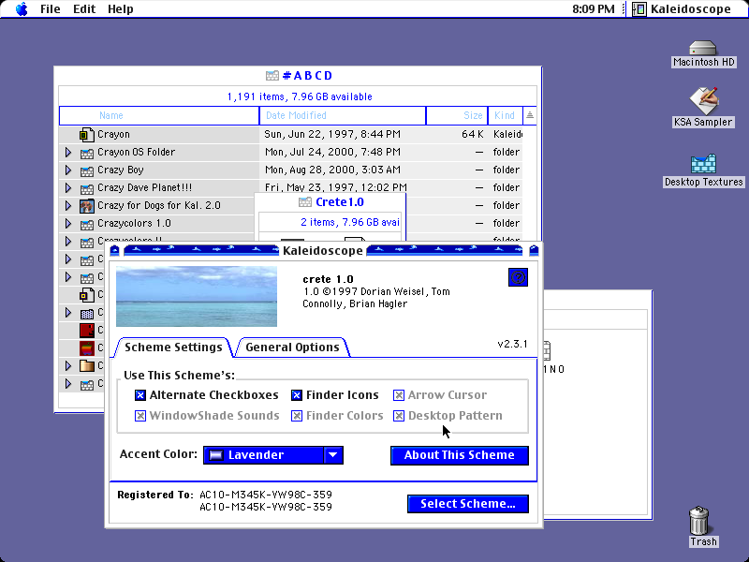Sort the # A B C D window by Name
Screen dimensions: 749x562
coord(159,115)
